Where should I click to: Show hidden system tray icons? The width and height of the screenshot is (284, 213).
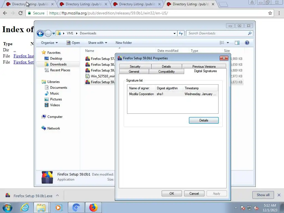pos(236,208)
